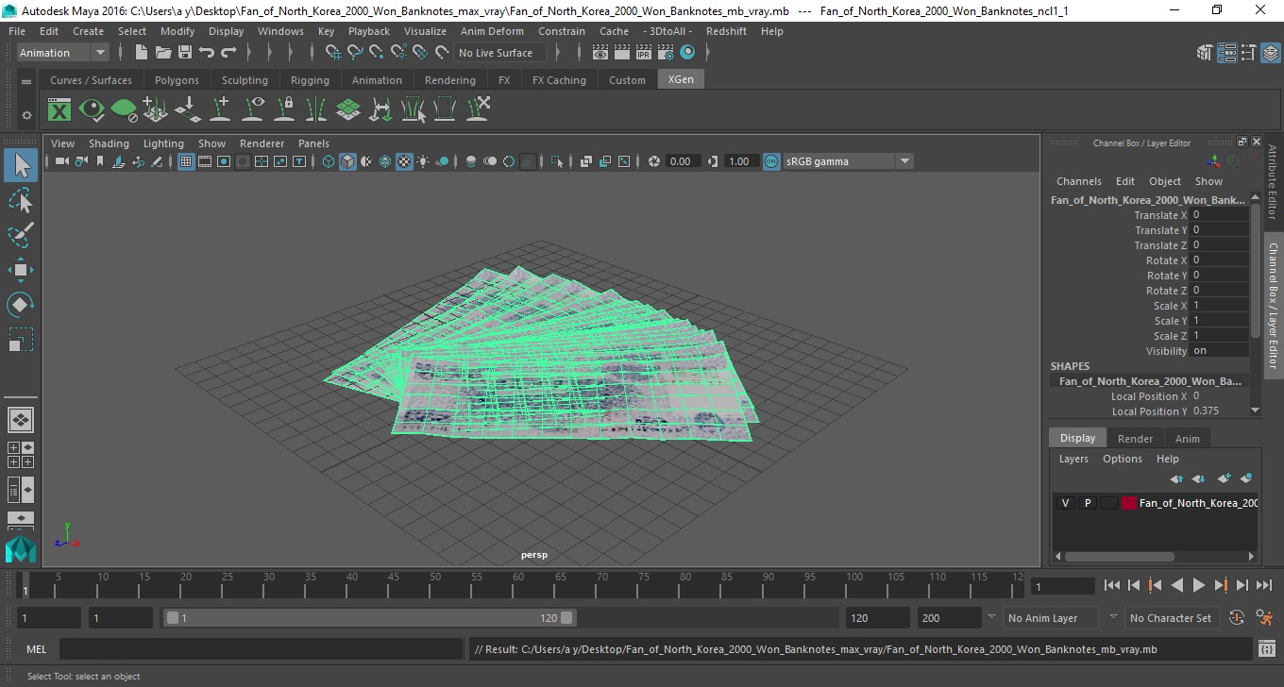Click the Translate X value field
Screen dimensions: 1284x687
click(x=1220, y=215)
